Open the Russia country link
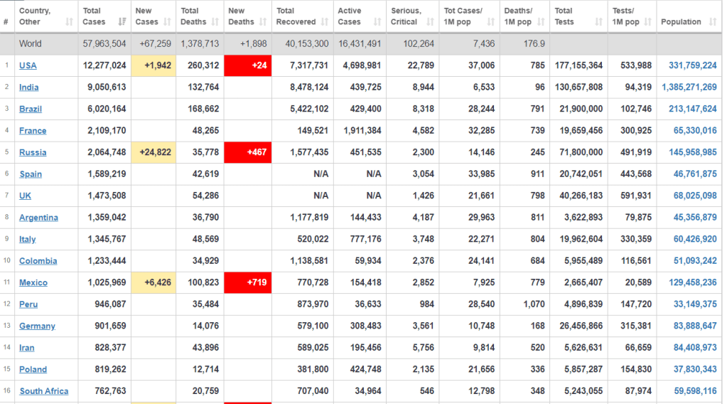The width and height of the screenshot is (727, 404). pos(33,152)
